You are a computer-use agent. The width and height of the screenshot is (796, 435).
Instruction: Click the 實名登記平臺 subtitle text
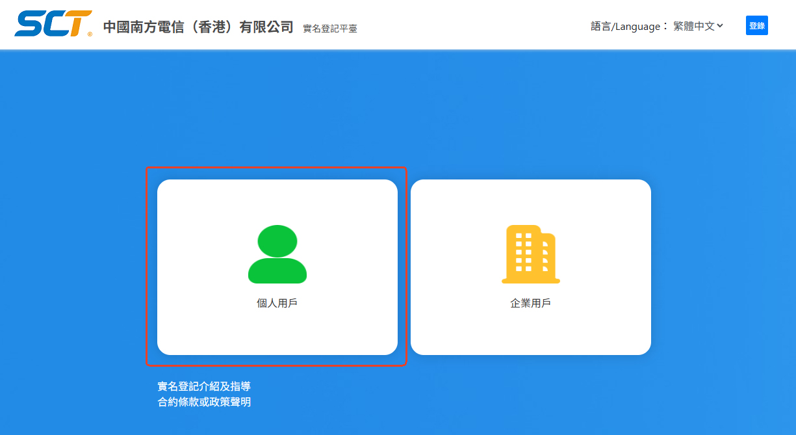pos(330,29)
